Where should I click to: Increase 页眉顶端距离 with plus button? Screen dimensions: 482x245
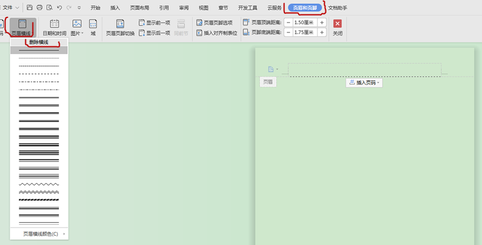322,22
